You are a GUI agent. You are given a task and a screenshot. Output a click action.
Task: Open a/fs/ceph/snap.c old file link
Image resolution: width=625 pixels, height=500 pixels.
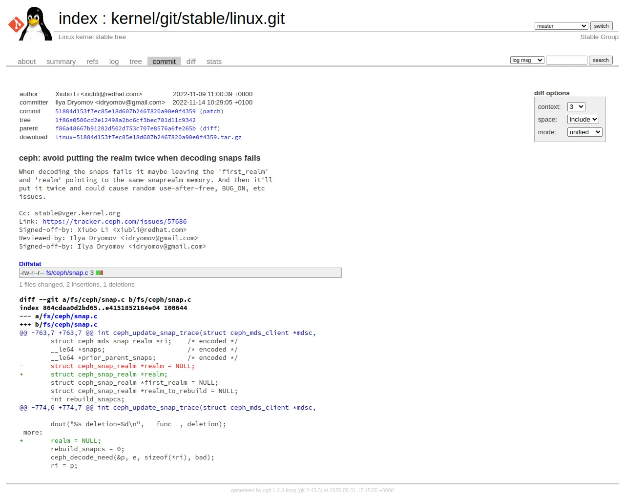coord(70,316)
